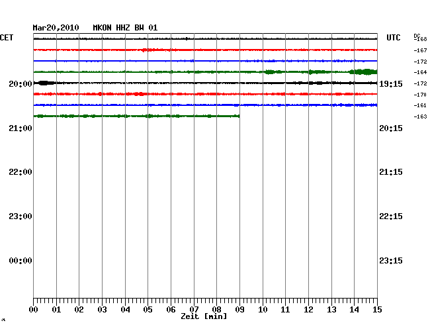Click the 20:15 UTC time label
This screenshot has height=327, width=430.
tap(391, 128)
